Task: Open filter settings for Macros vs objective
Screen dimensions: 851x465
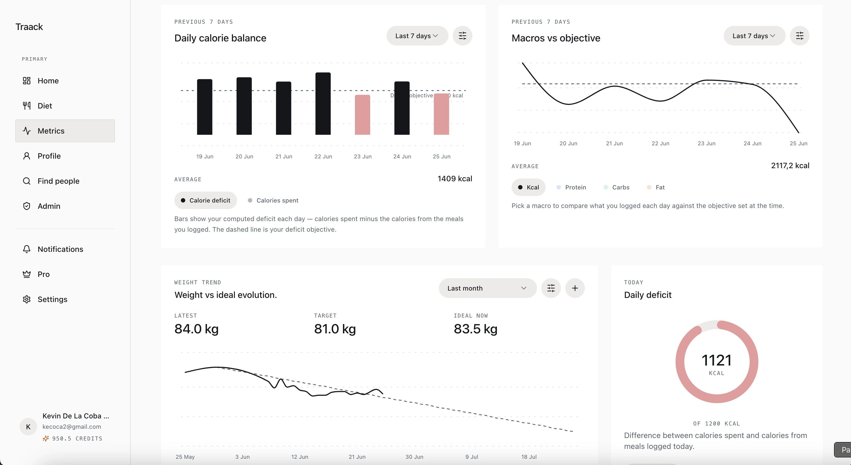Action: 800,36
